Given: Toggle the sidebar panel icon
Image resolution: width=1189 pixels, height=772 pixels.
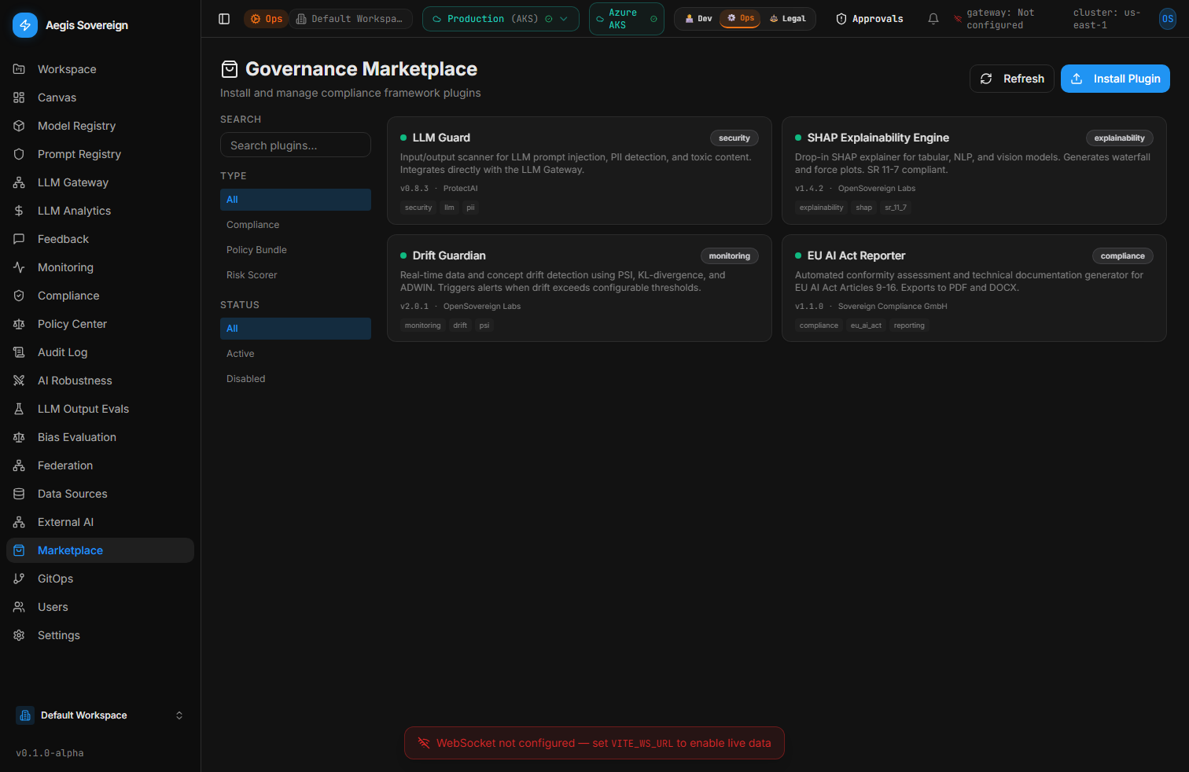Looking at the screenshot, I should (x=224, y=19).
